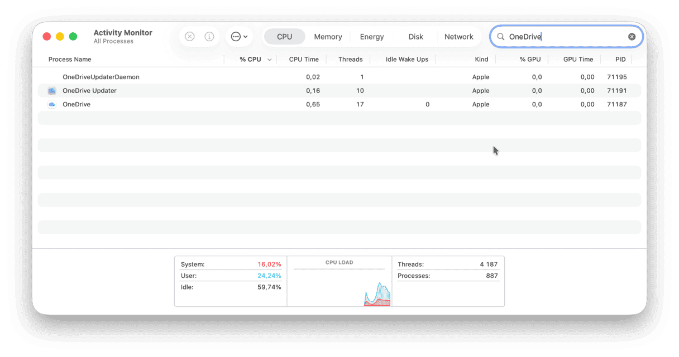Clear the search field with the circled X icon
The image size is (679, 357).
pyautogui.click(x=632, y=36)
